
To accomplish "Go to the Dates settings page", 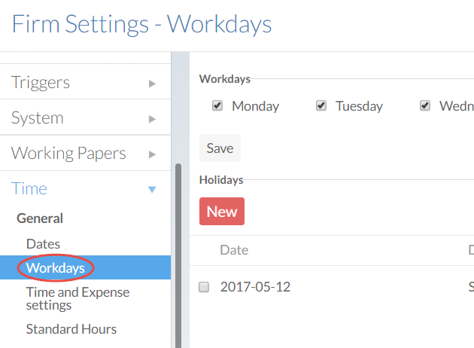I will tap(43, 243).
